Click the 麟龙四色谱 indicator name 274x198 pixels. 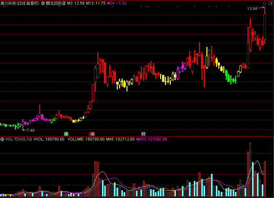(x=56, y=3)
